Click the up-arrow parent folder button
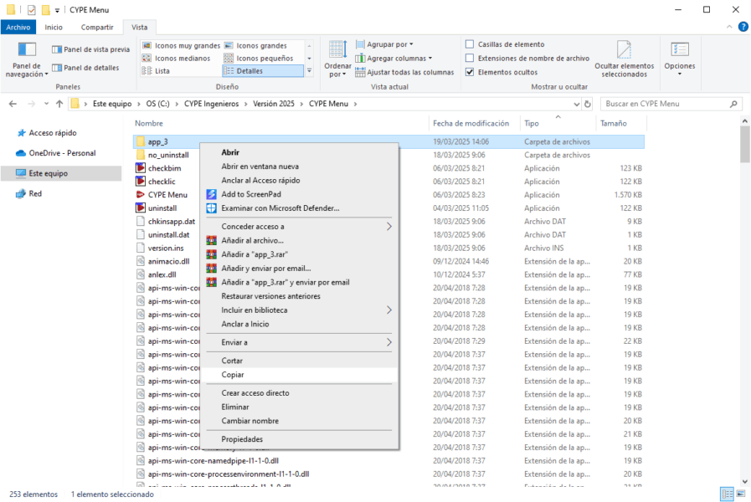The height and width of the screenshot is (502, 751). 59,104
